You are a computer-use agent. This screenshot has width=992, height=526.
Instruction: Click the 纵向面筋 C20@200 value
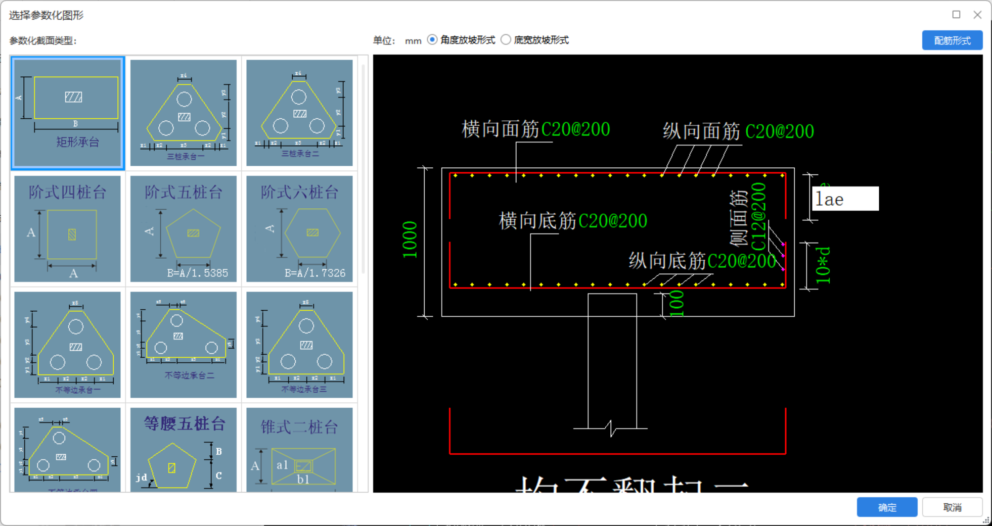click(780, 131)
